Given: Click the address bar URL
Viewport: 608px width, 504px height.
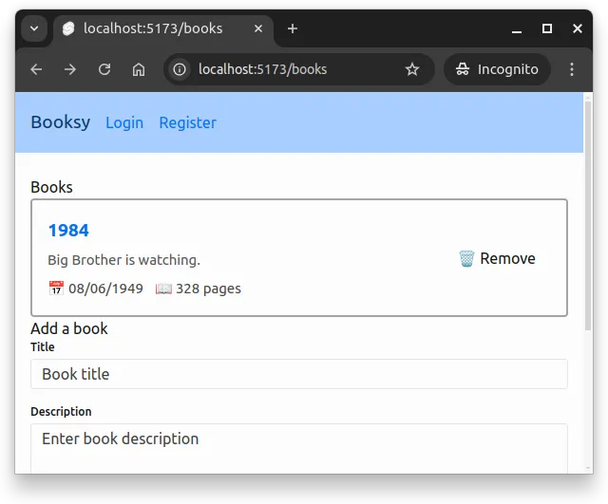Looking at the screenshot, I should click(x=285, y=69).
